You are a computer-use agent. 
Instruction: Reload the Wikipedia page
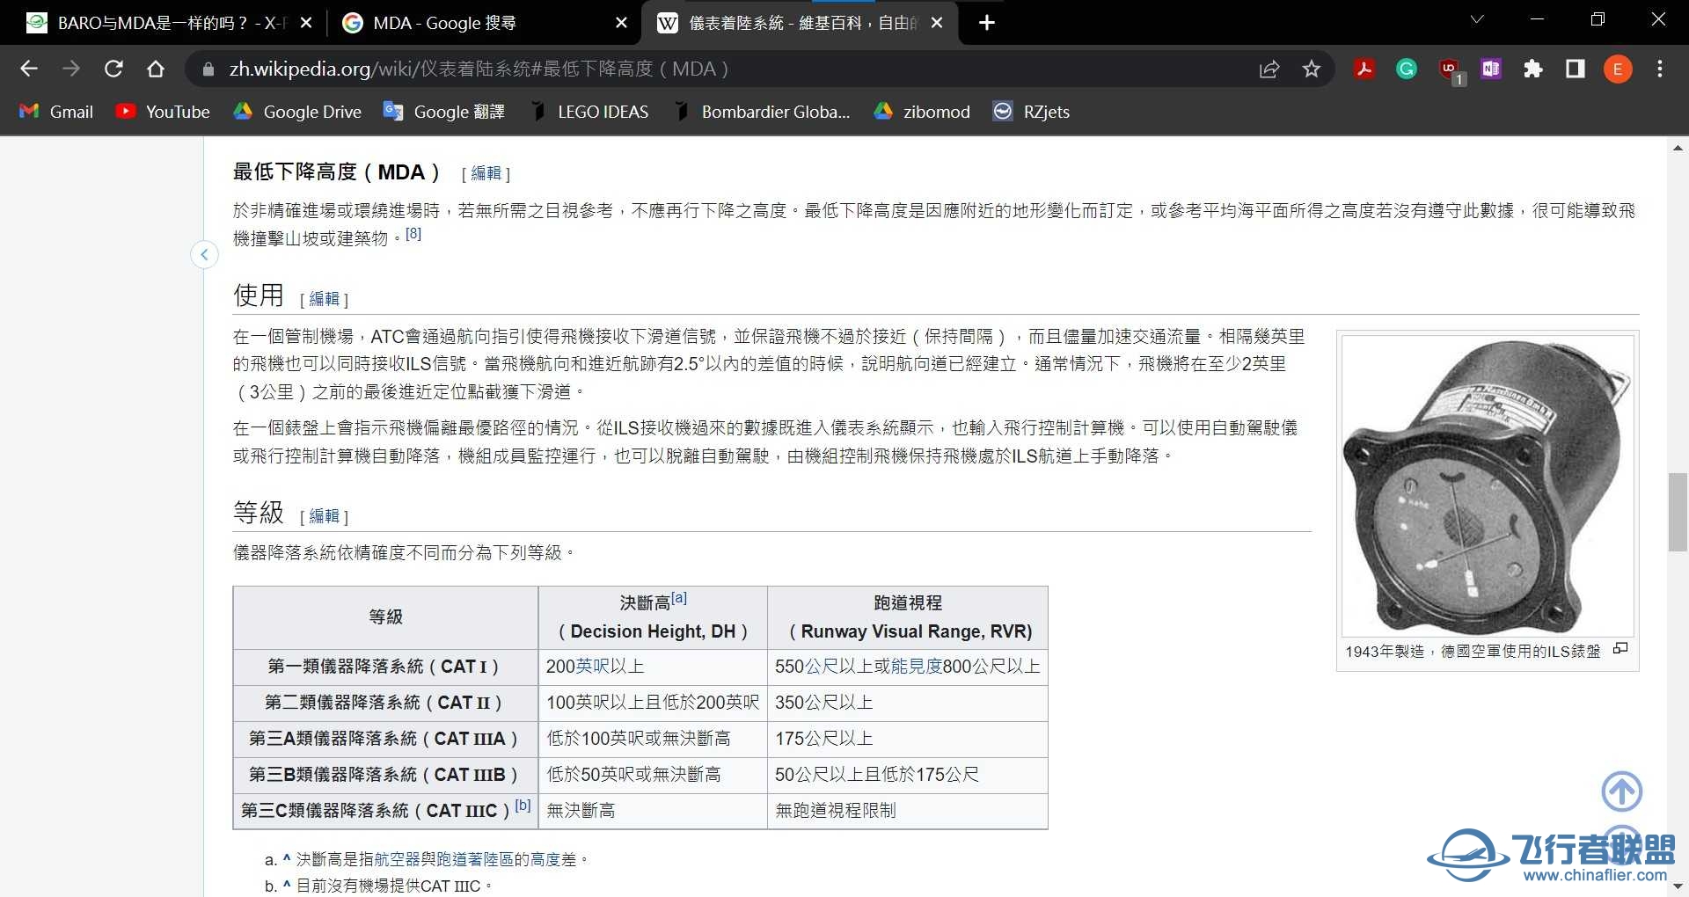[x=113, y=69]
